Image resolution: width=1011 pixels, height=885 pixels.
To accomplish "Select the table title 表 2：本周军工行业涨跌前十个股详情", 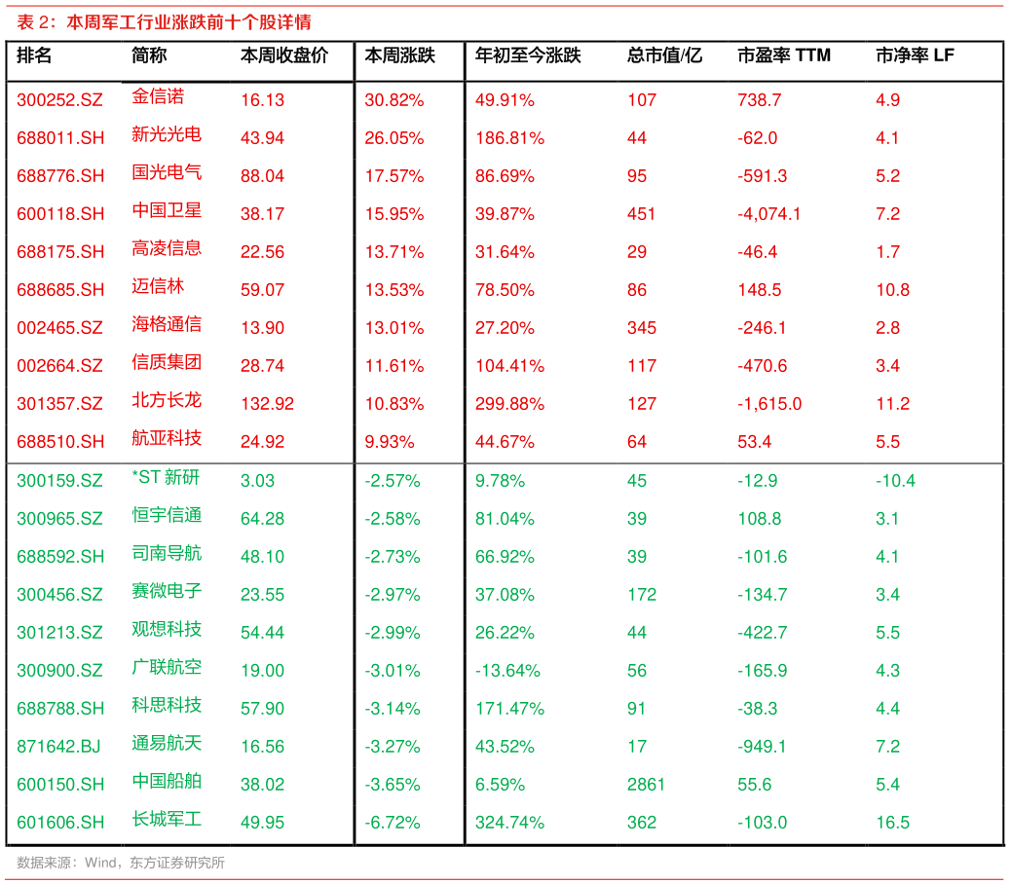I will pos(164,22).
